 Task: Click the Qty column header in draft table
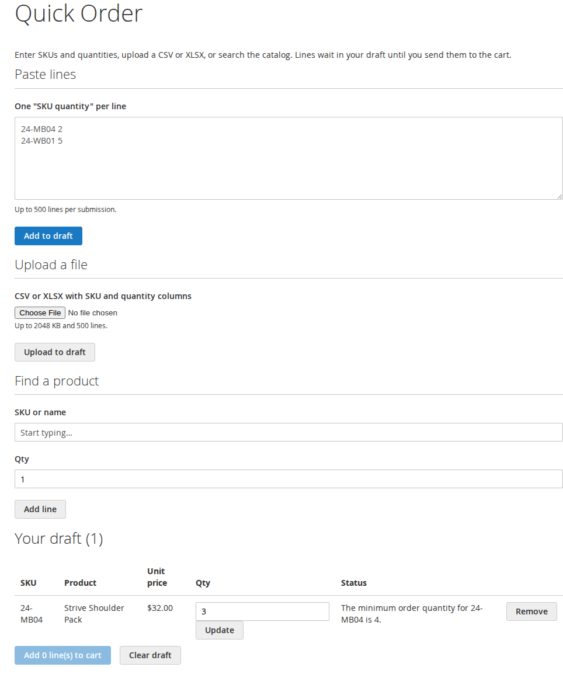click(x=203, y=583)
